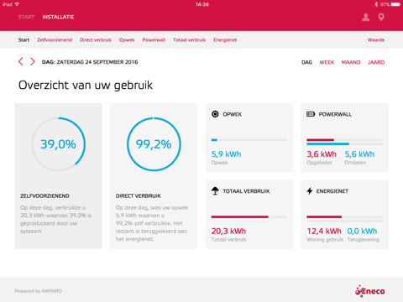Image resolution: width=403 pixels, height=302 pixels.
Task: Click the Eneco logo in footer
Action: [369, 291]
